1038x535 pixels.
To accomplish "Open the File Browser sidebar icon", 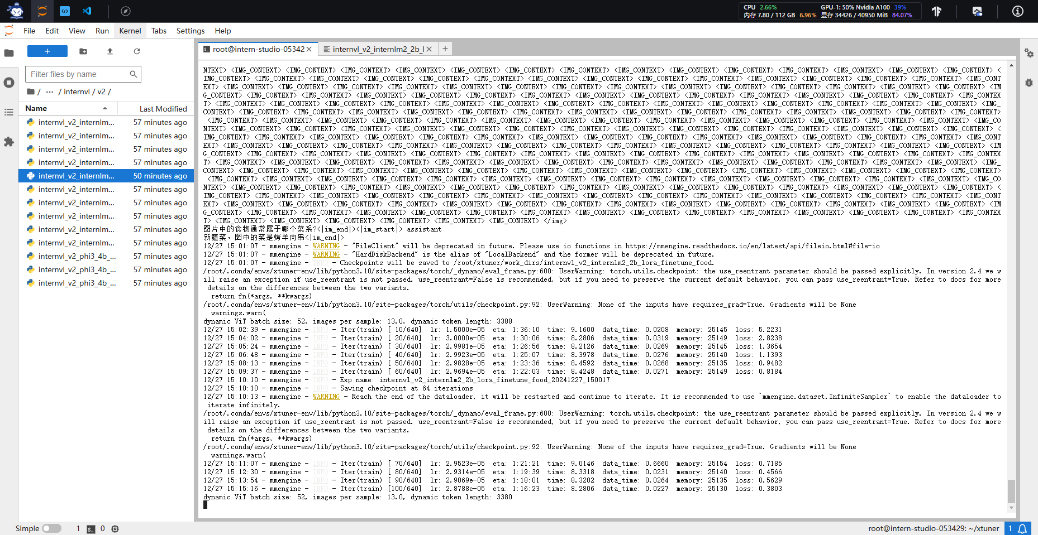I will [x=9, y=53].
